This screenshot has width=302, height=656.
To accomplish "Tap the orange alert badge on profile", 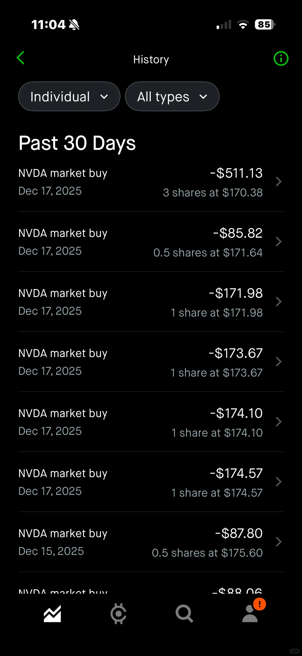I will [259, 604].
